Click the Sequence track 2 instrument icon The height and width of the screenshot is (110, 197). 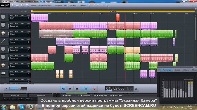tap(3, 25)
